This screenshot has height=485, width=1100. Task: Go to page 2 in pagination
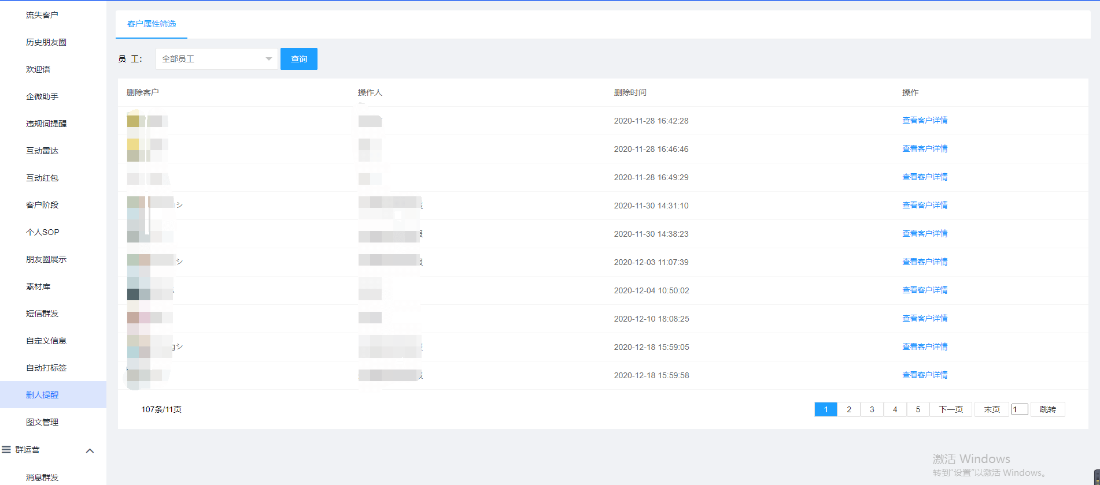pyautogui.click(x=848, y=409)
